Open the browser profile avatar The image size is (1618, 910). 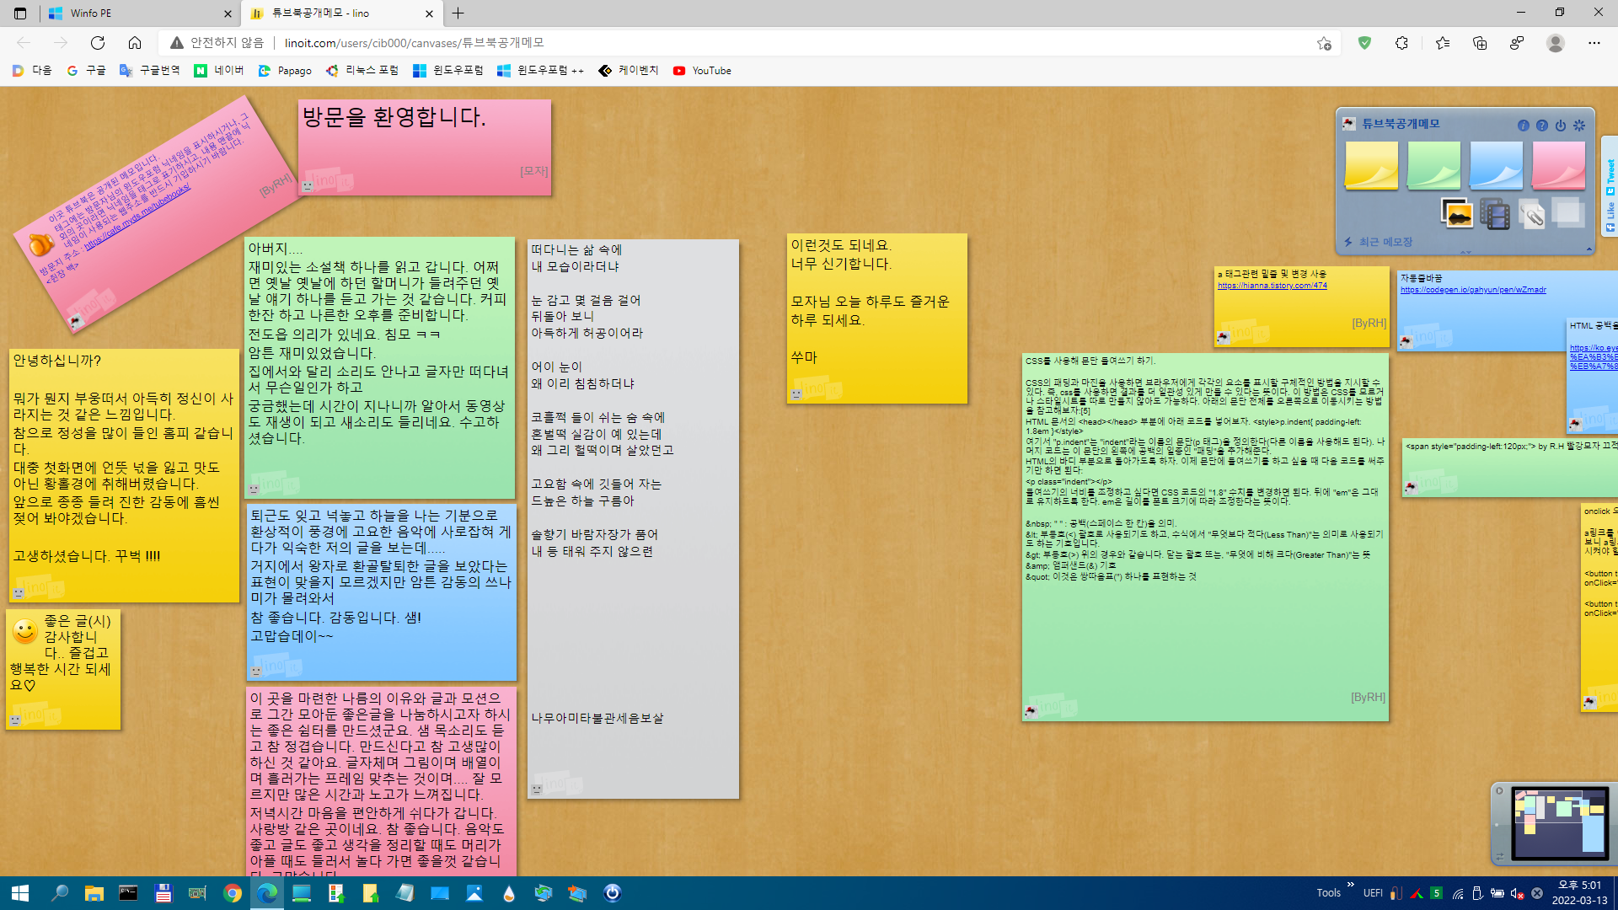(1556, 43)
